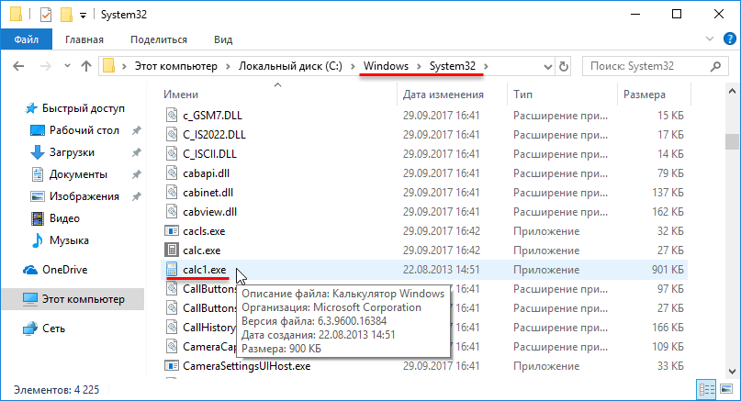Select the calc.exe file icon

(171, 249)
